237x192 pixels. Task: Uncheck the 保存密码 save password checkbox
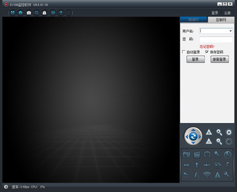[207, 52]
